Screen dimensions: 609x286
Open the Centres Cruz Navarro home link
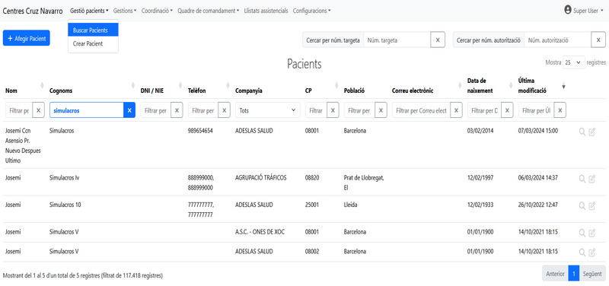point(33,11)
